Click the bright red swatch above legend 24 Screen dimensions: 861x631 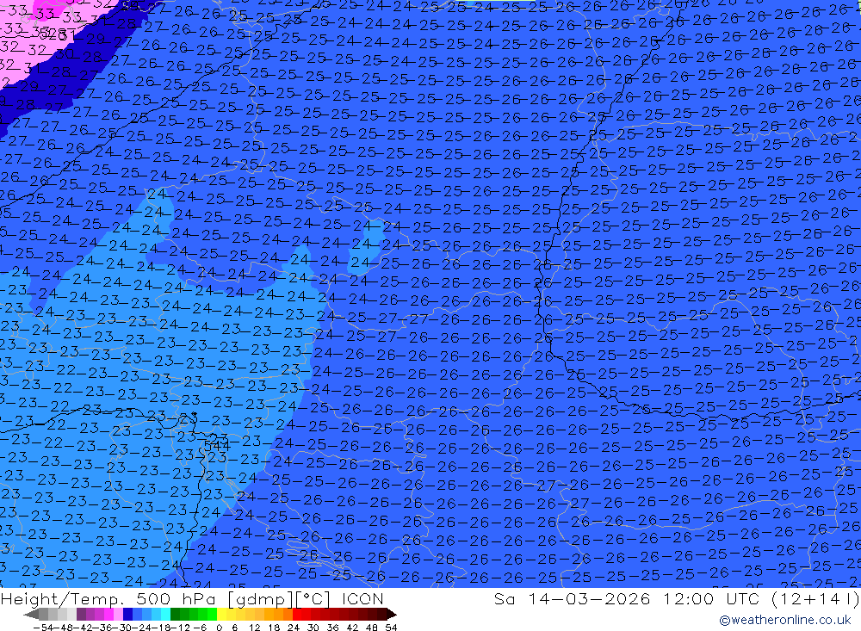tap(297, 615)
